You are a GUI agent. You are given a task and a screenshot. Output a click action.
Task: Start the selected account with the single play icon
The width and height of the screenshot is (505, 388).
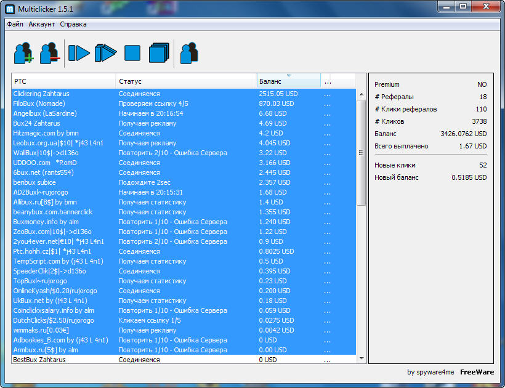pos(79,53)
